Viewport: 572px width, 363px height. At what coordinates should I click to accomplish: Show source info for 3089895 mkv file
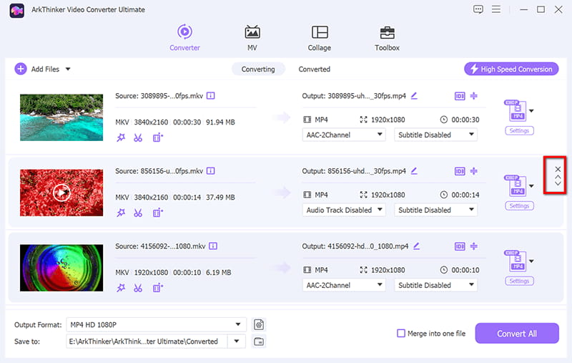210,96
